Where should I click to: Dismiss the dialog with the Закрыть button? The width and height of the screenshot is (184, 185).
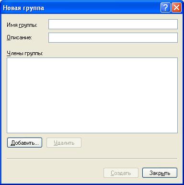[x=160, y=173]
